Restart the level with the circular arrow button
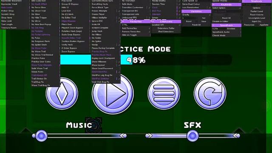 pos(210,93)
